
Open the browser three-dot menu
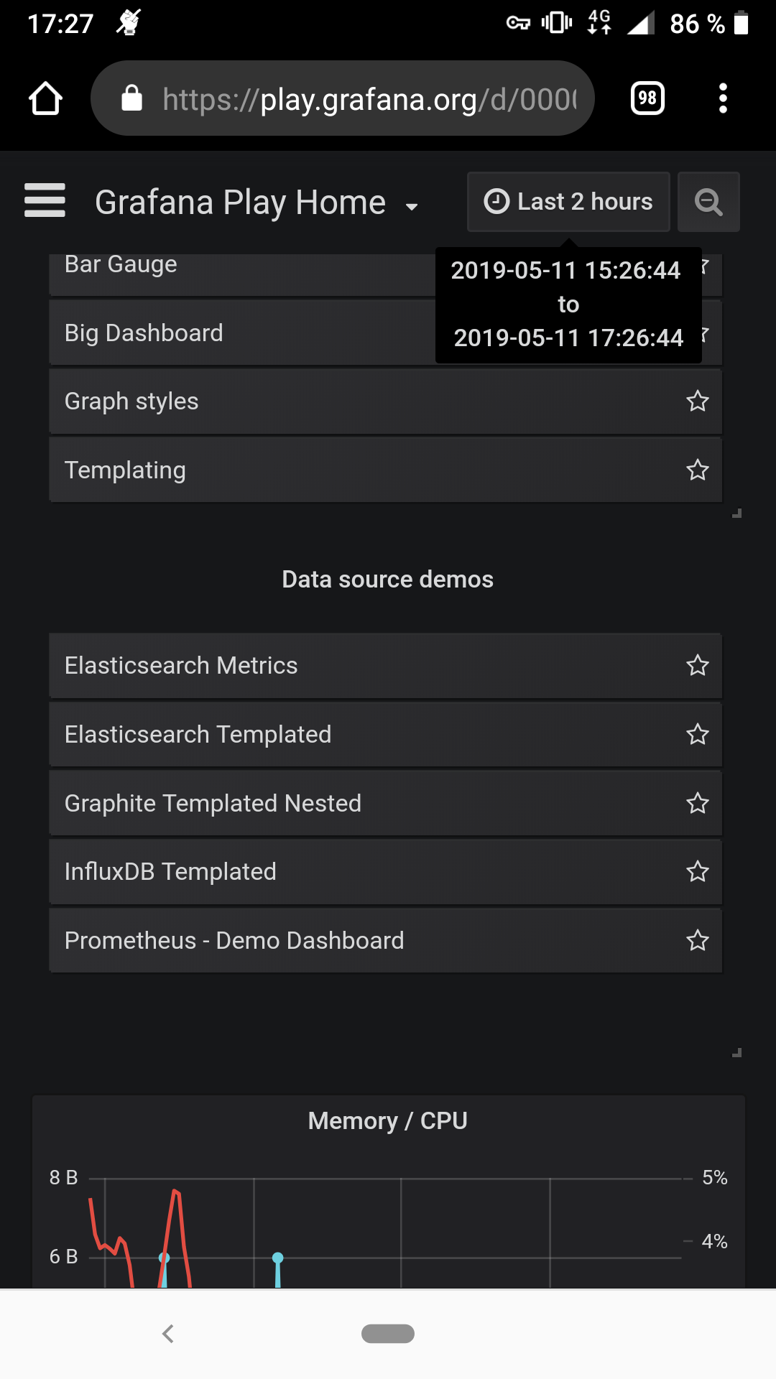tap(722, 98)
